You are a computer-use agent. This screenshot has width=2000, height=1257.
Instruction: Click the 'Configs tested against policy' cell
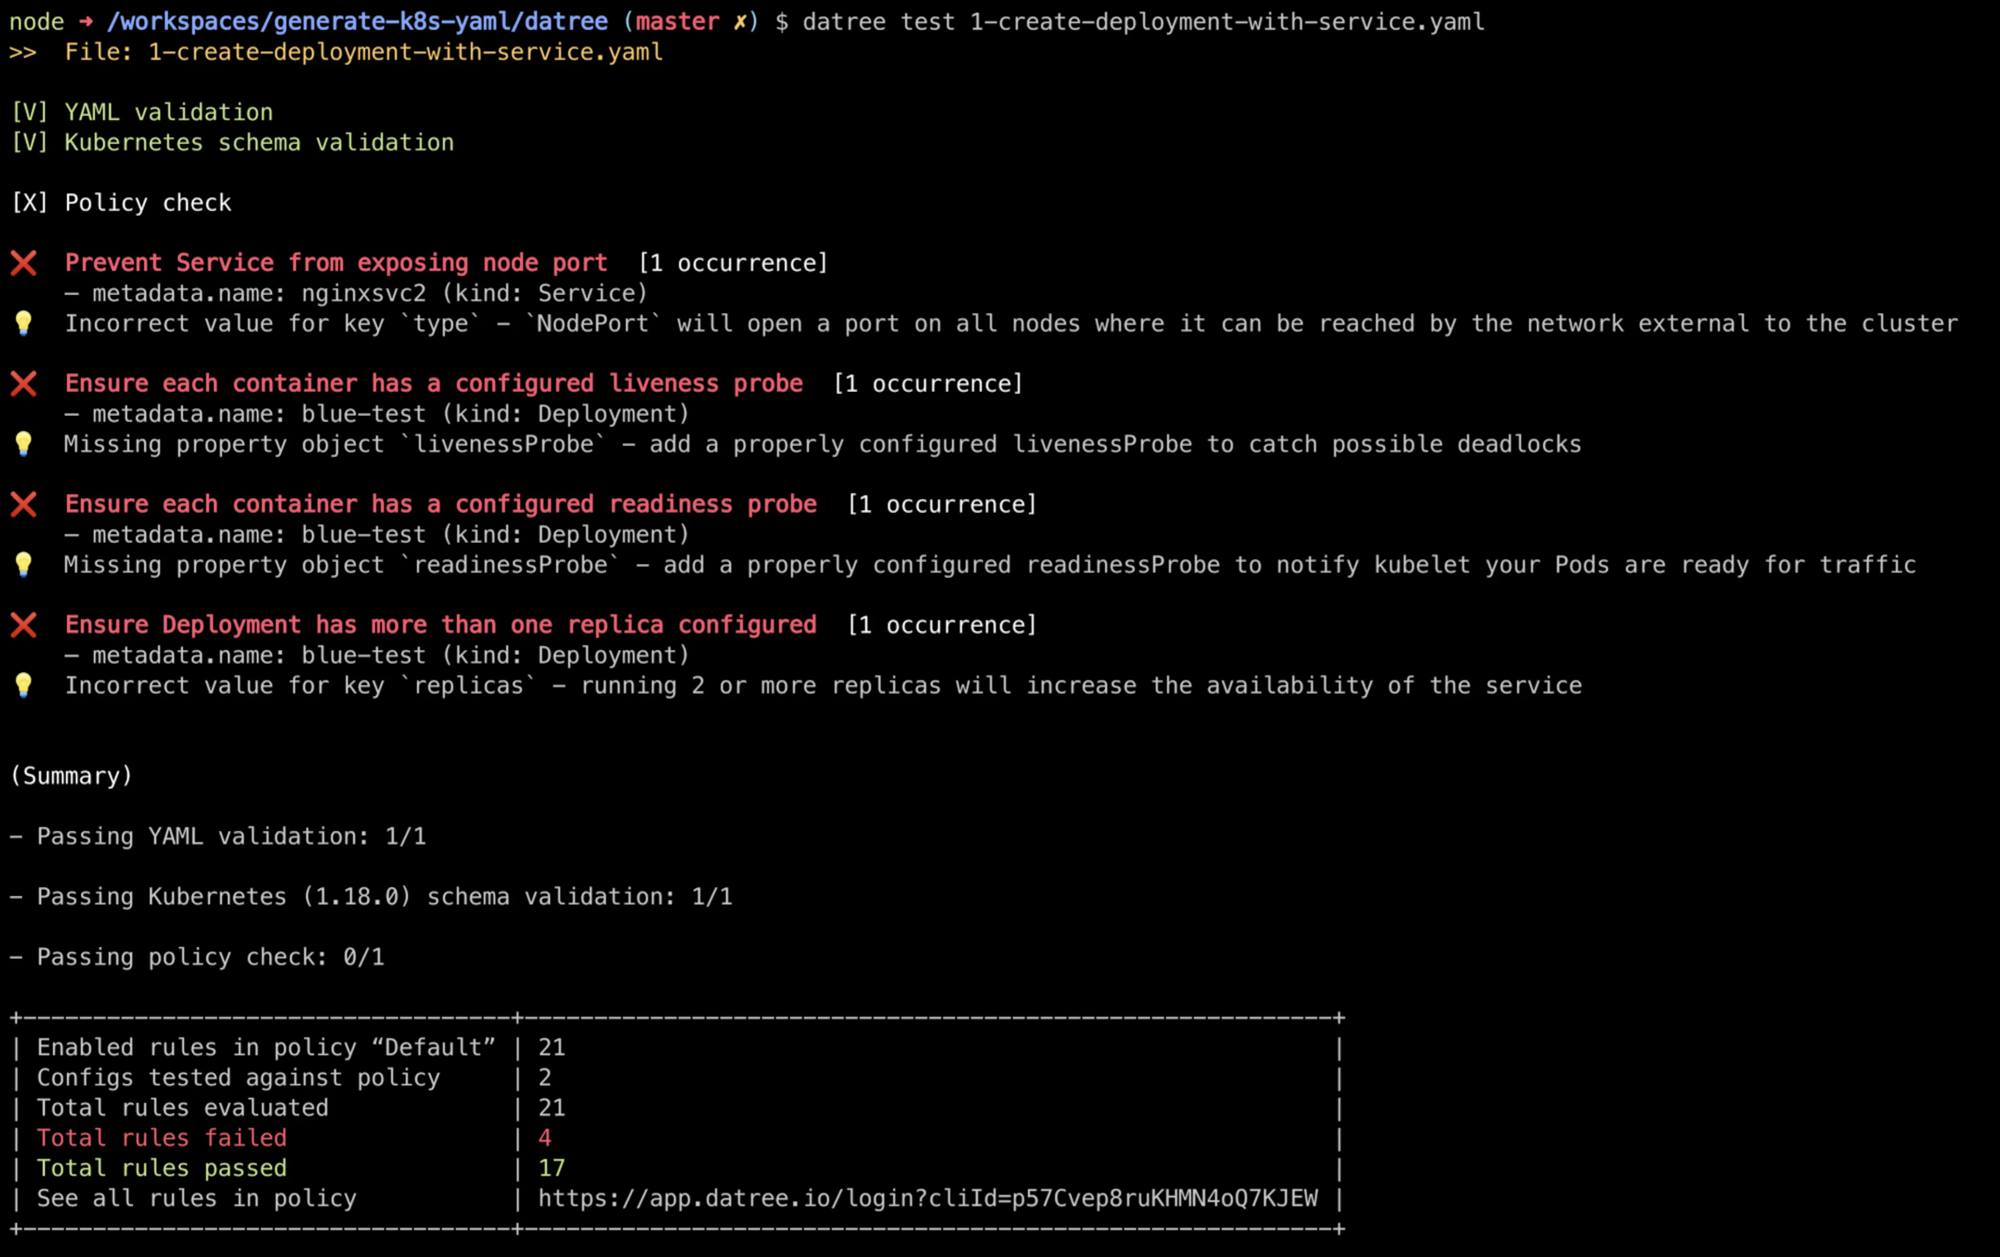pyautogui.click(x=239, y=1077)
